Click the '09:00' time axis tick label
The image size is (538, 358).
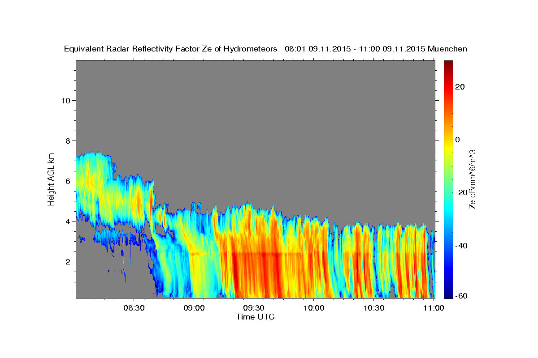point(194,308)
